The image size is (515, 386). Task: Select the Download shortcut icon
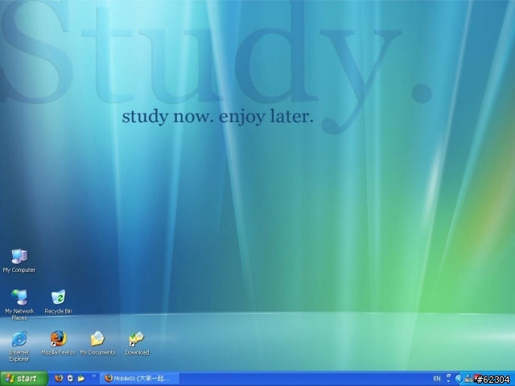click(x=137, y=343)
